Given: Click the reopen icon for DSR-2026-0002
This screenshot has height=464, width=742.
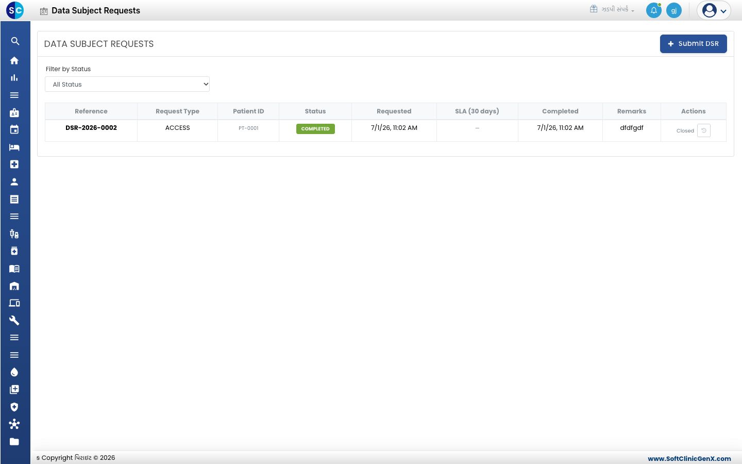Looking at the screenshot, I should [704, 130].
